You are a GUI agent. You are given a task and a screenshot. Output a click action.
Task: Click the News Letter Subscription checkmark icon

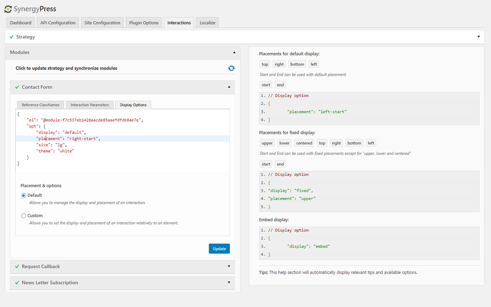click(x=17, y=283)
